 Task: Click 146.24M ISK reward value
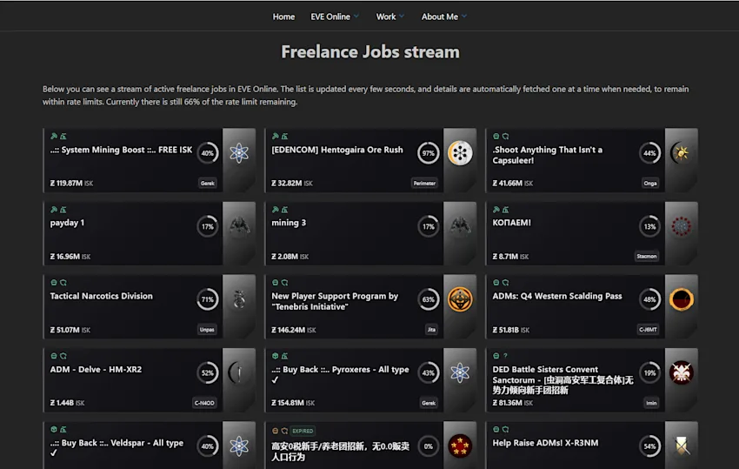tap(294, 330)
